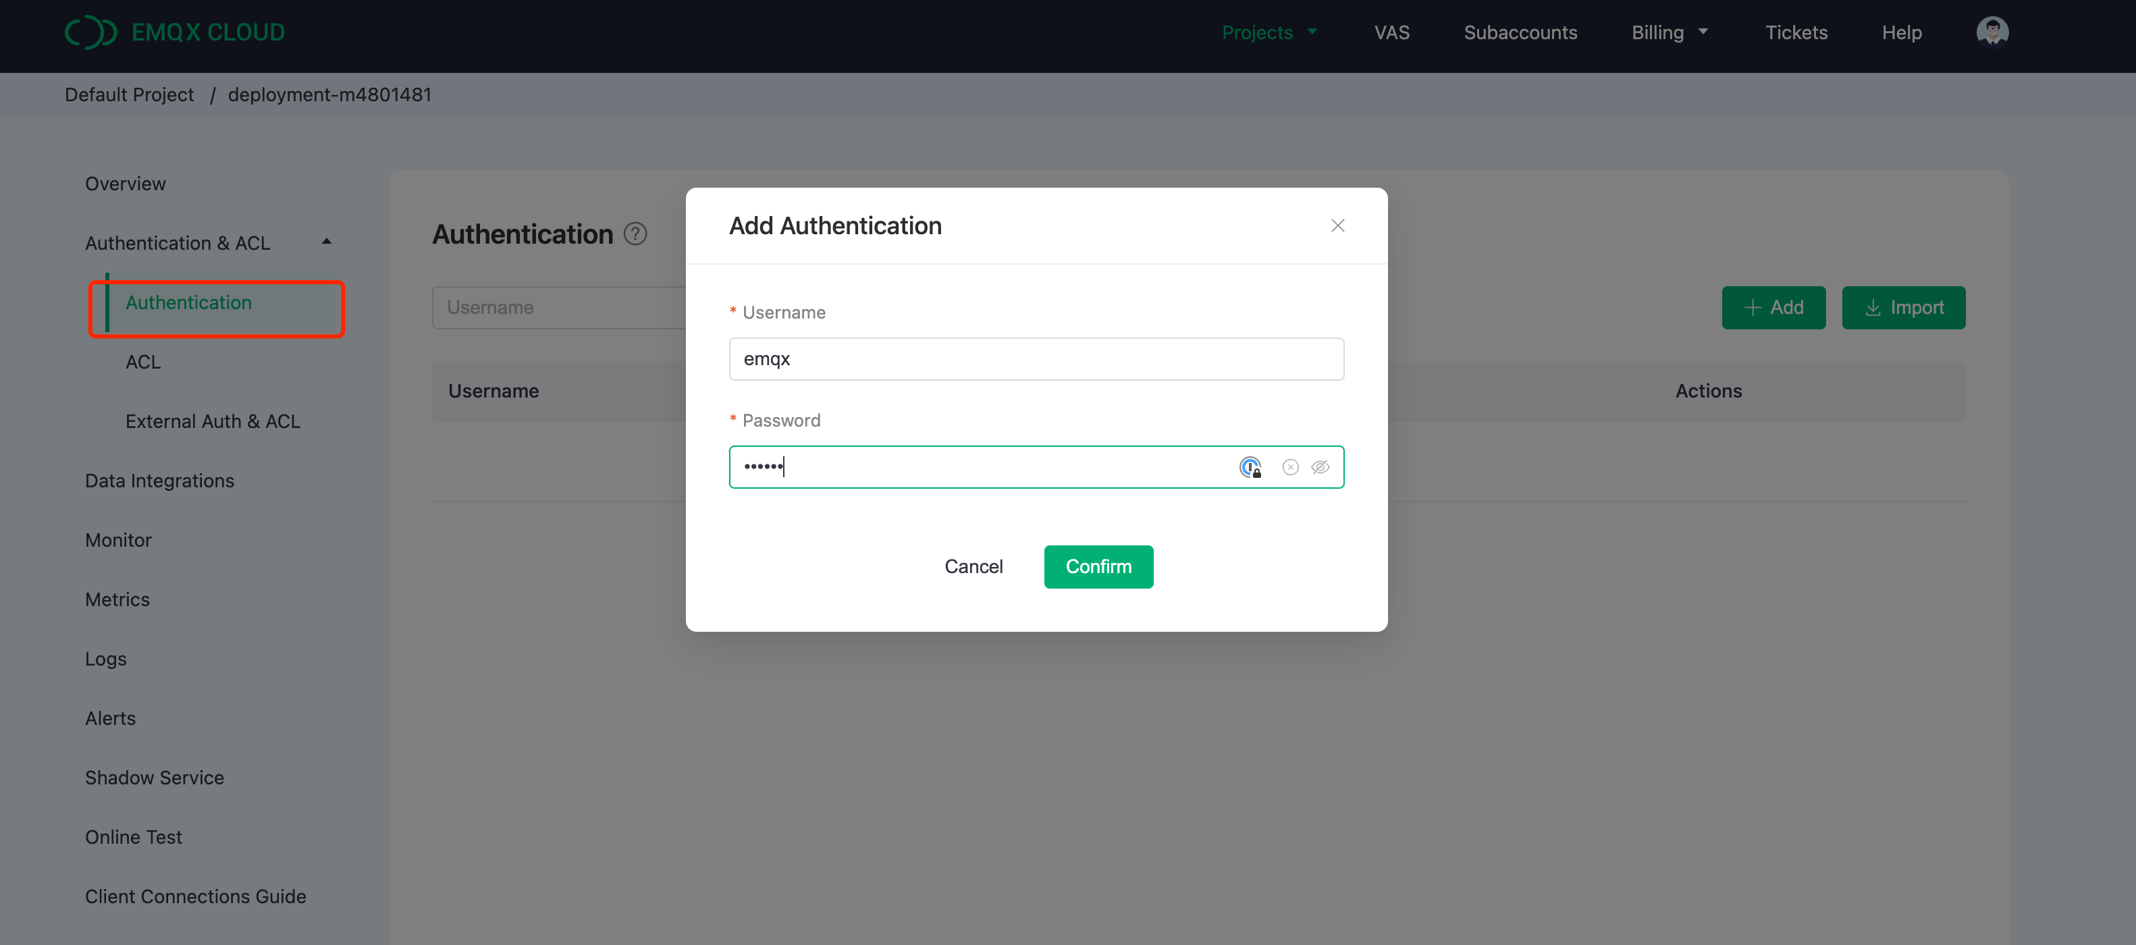Click the Data Integrations sidebar link
The image size is (2136, 945).
pyautogui.click(x=159, y=481)
